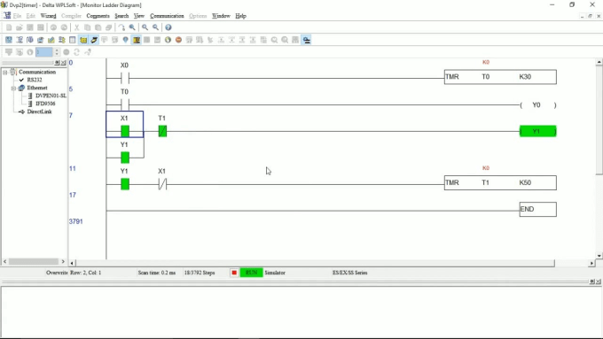Decrease value with the stepper down arrow
Screen dimensions: 603x339
click(x=57, y=54)
